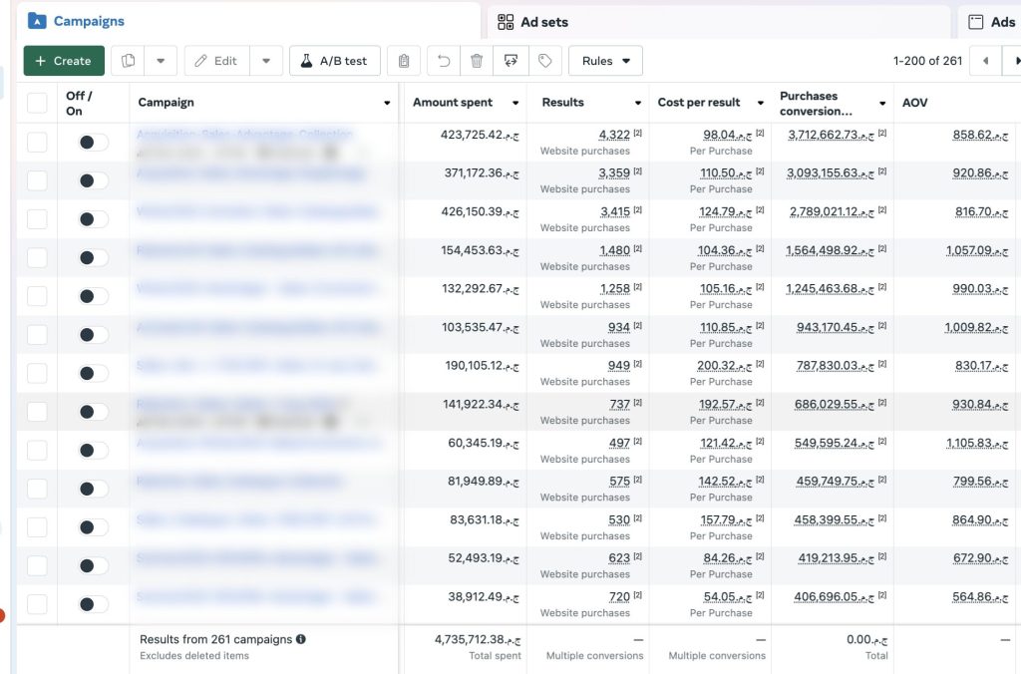The width and height of the screenshot is (1021, 674).
Task: Click the clipboard paste icon in toolbar
Action: pyautogui.click(x=403, y=61)
